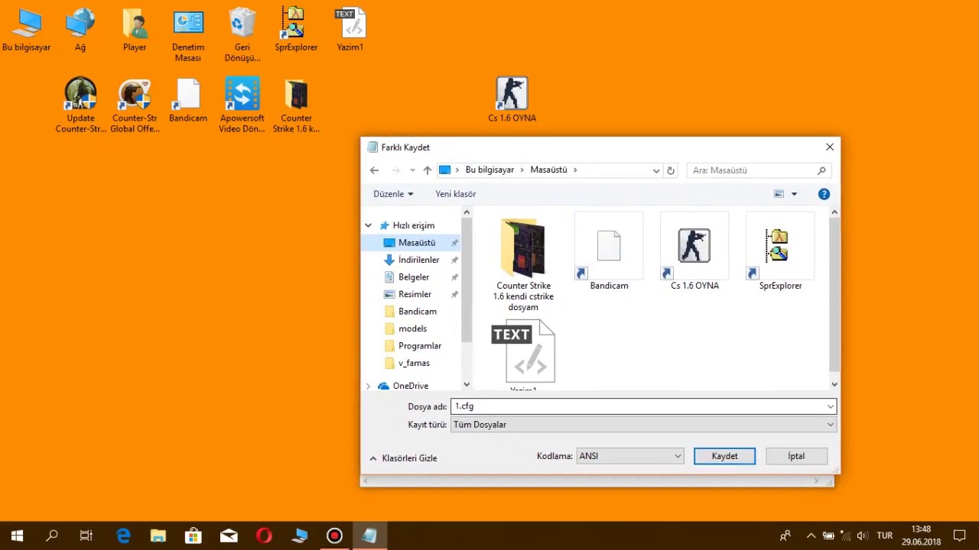The image size is (979, 550).
Task: Open the Düzenle menu
Action: (393, 194)
